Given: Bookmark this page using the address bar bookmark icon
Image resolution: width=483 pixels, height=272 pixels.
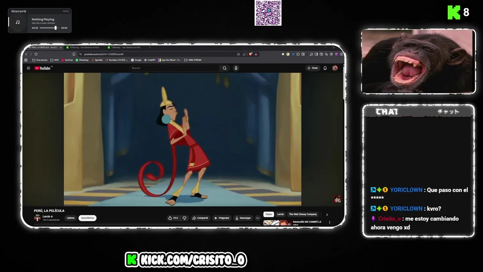Looking at the screenshot, I should (x=74, y=54).
